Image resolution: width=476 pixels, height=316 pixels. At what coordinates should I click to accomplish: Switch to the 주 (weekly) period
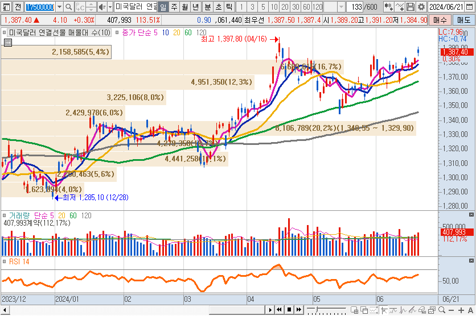(174, 7)
